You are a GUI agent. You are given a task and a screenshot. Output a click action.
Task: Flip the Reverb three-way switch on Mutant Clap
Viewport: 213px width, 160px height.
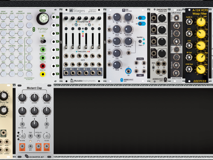22,136
